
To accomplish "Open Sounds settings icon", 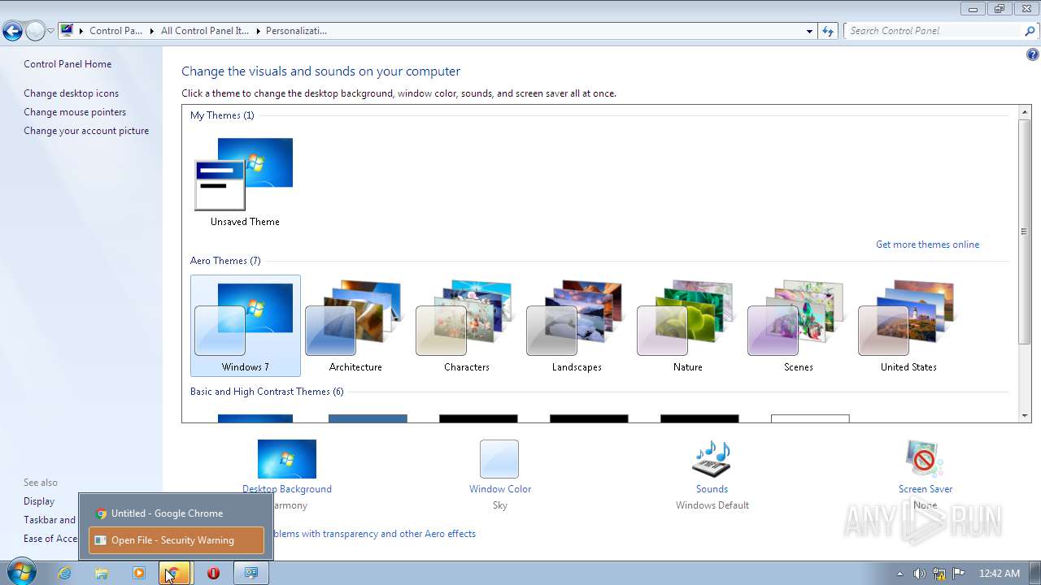I will (x=712, y=459).
